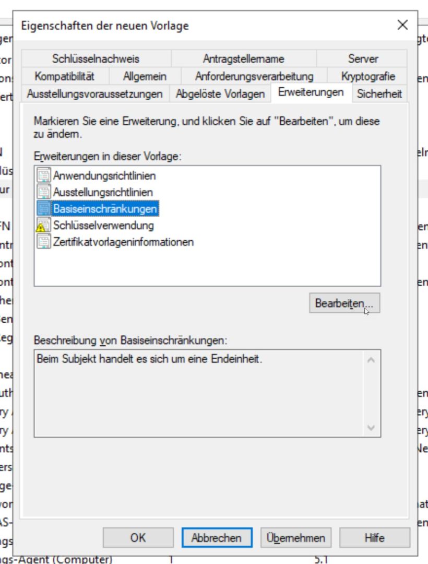Switch to the Kompatibilität tab
Viewport: 428px width, 564px height.
tap(65, 76)
